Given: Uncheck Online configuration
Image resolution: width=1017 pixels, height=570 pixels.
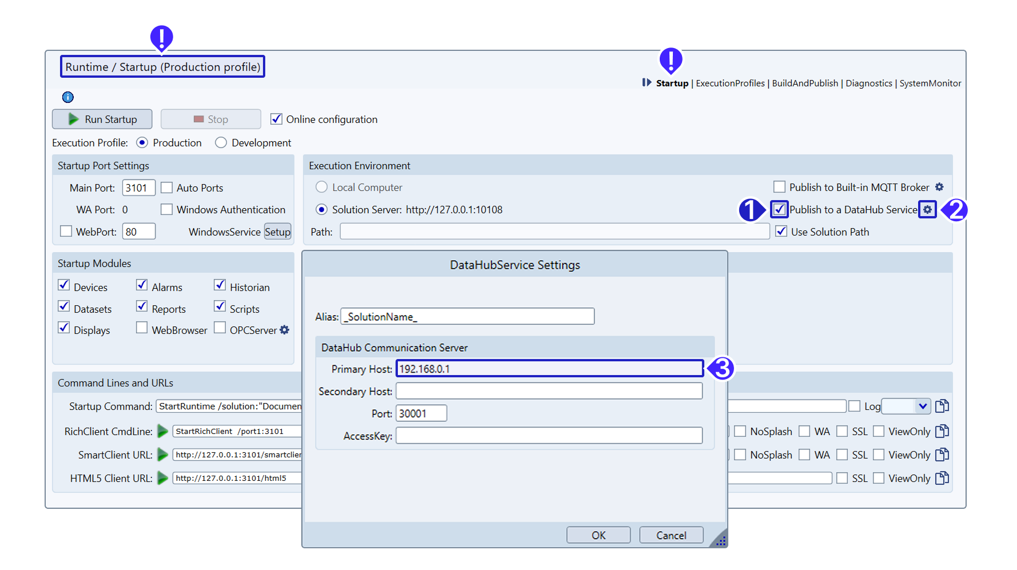Looking at the screenshot, I should tap(277, 119).
